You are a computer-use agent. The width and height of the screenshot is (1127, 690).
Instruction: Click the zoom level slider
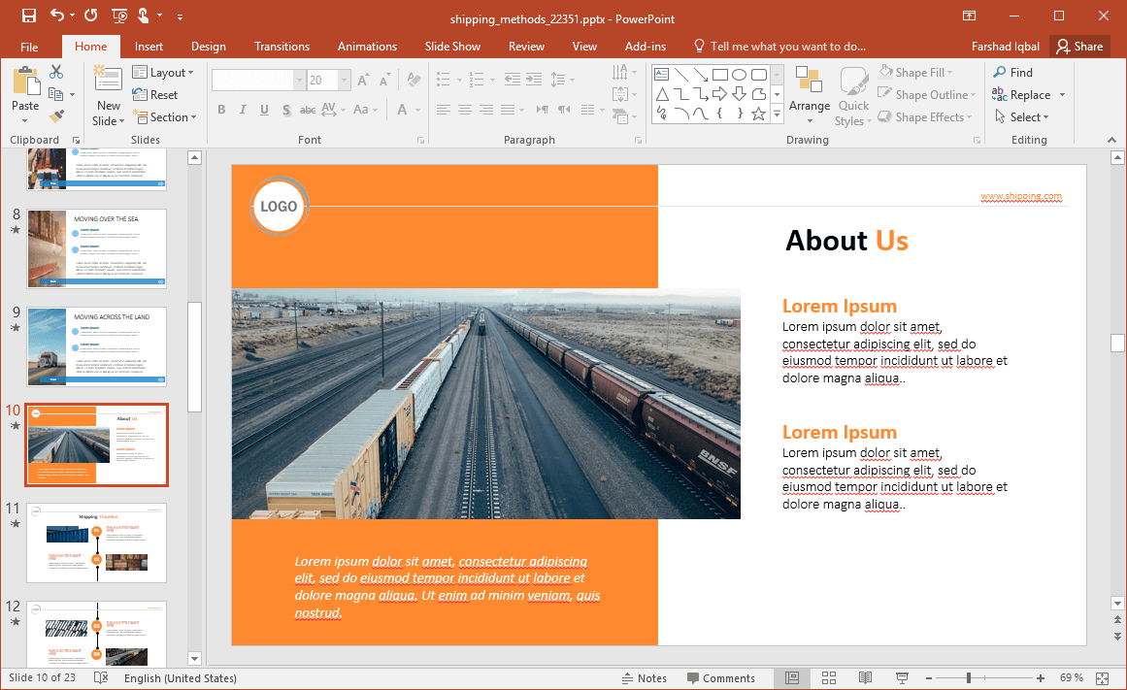pyautogui.click(x=968, y=678)
